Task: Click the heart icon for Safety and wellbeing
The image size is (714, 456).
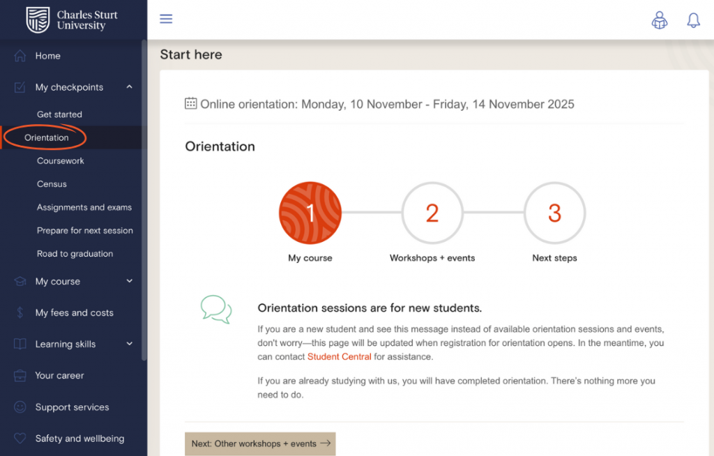Action: (x=20, y=439)
